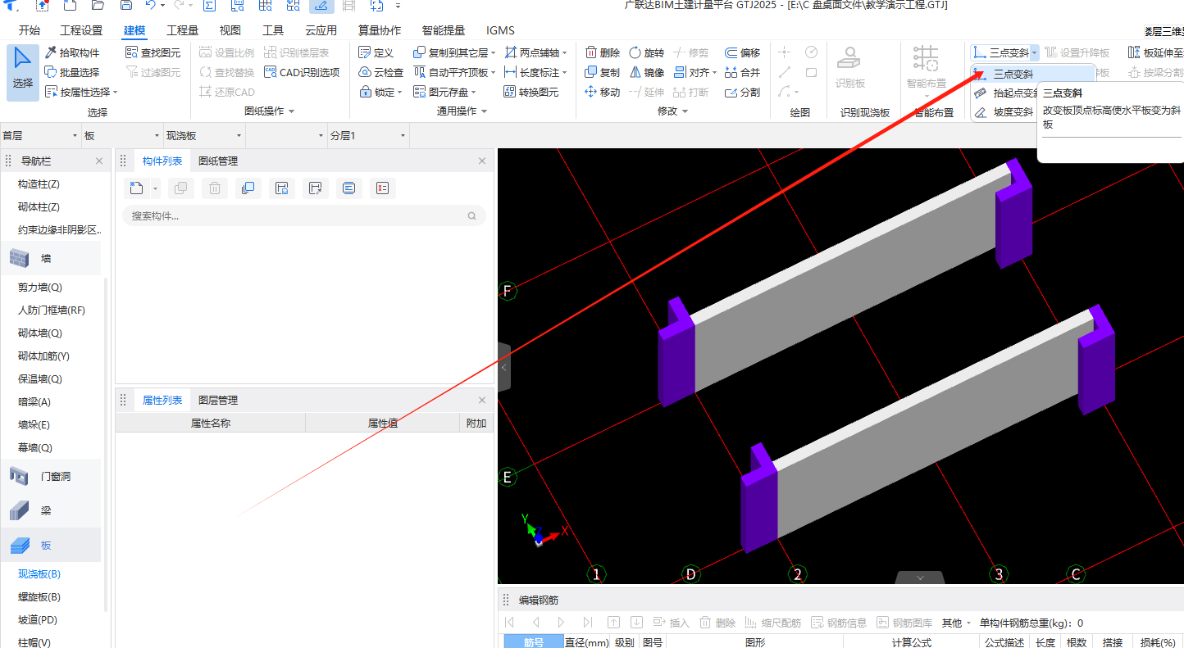Switch to 图层管理 tab
This screenshot has width=1184, height=648.
218,401
